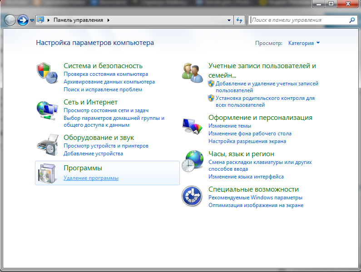Expand arrow before Панель управления breadcrumb

coord(49,20)
